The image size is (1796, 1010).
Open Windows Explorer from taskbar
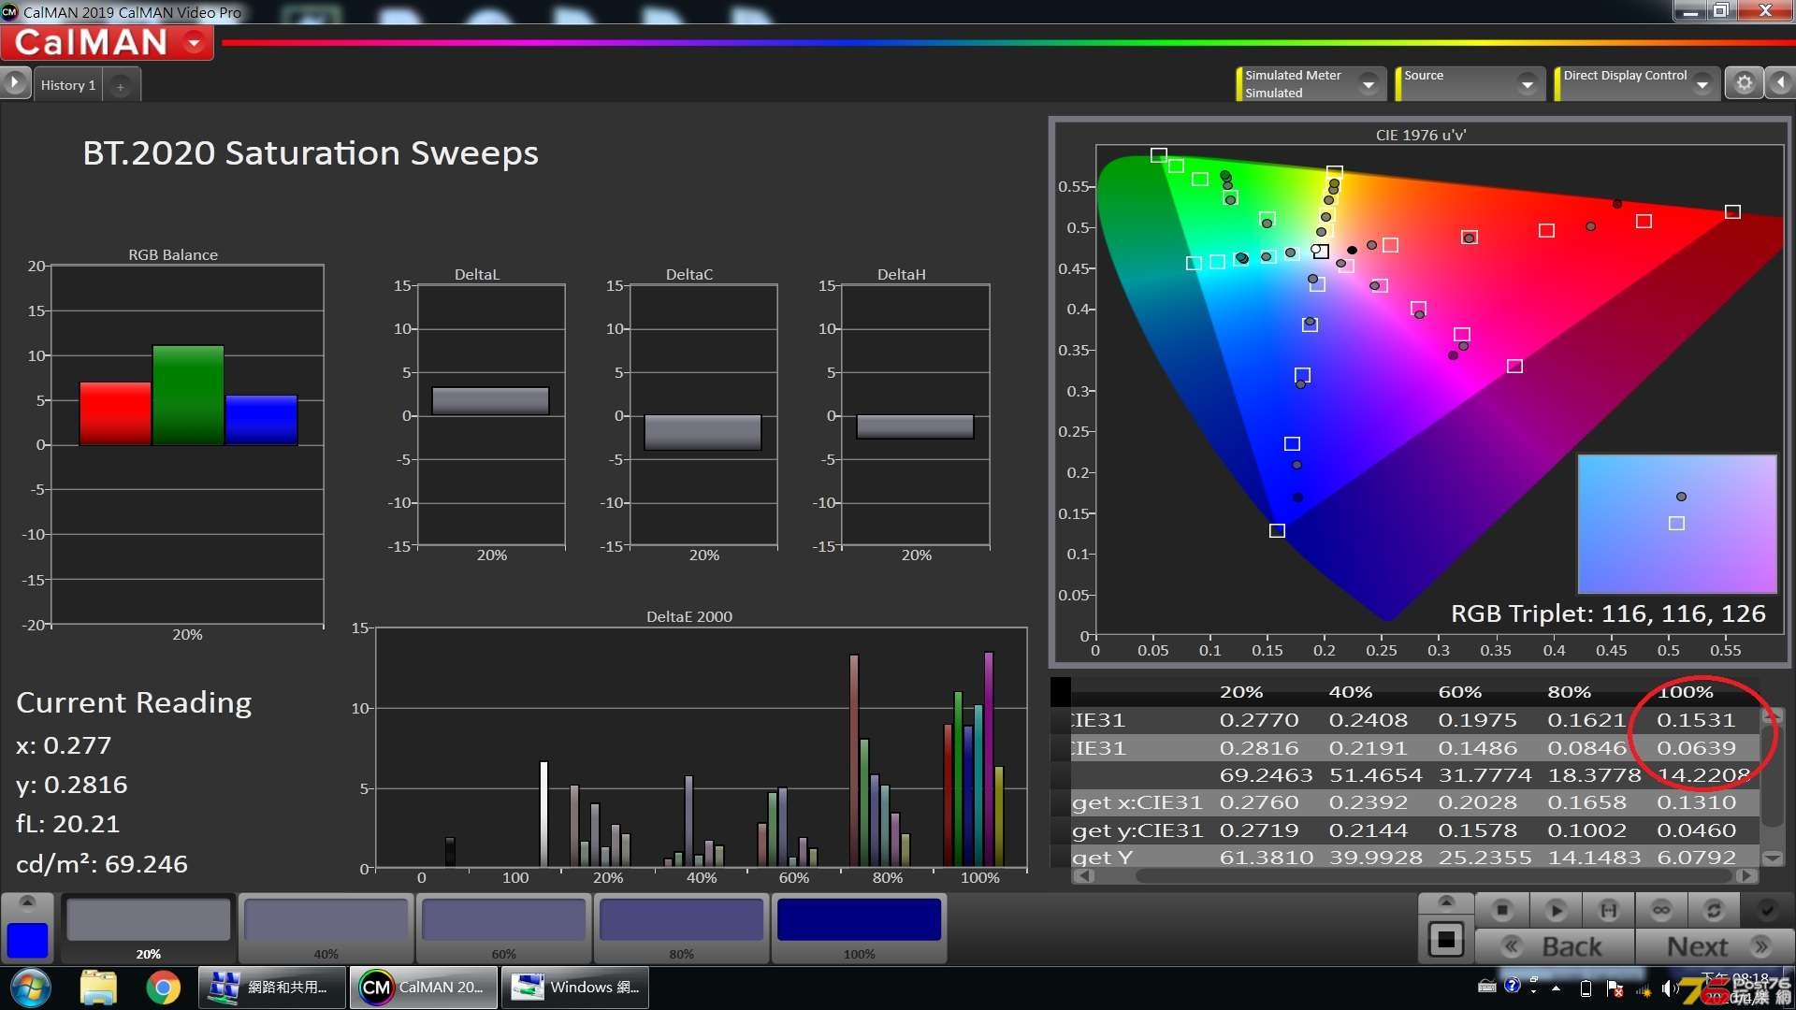98,988
